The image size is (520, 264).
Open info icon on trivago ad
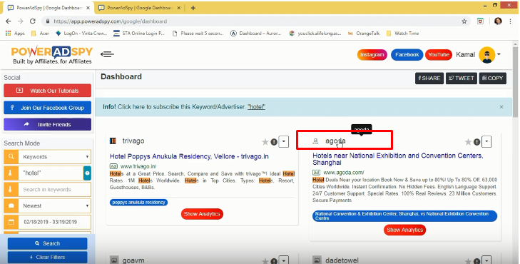click(x=274, y=142)
